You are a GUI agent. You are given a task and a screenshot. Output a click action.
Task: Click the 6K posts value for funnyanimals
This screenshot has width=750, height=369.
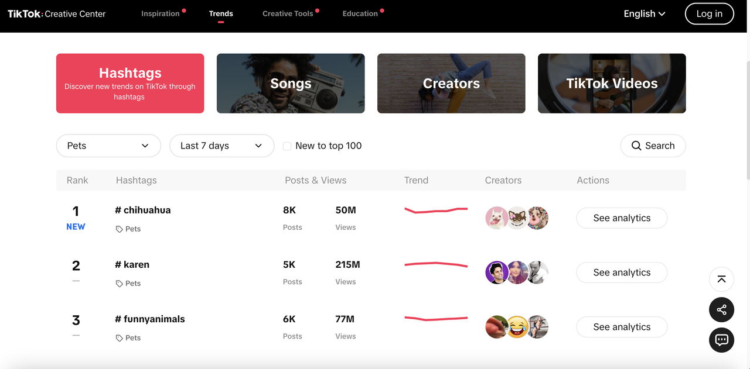tap(289, 319)
